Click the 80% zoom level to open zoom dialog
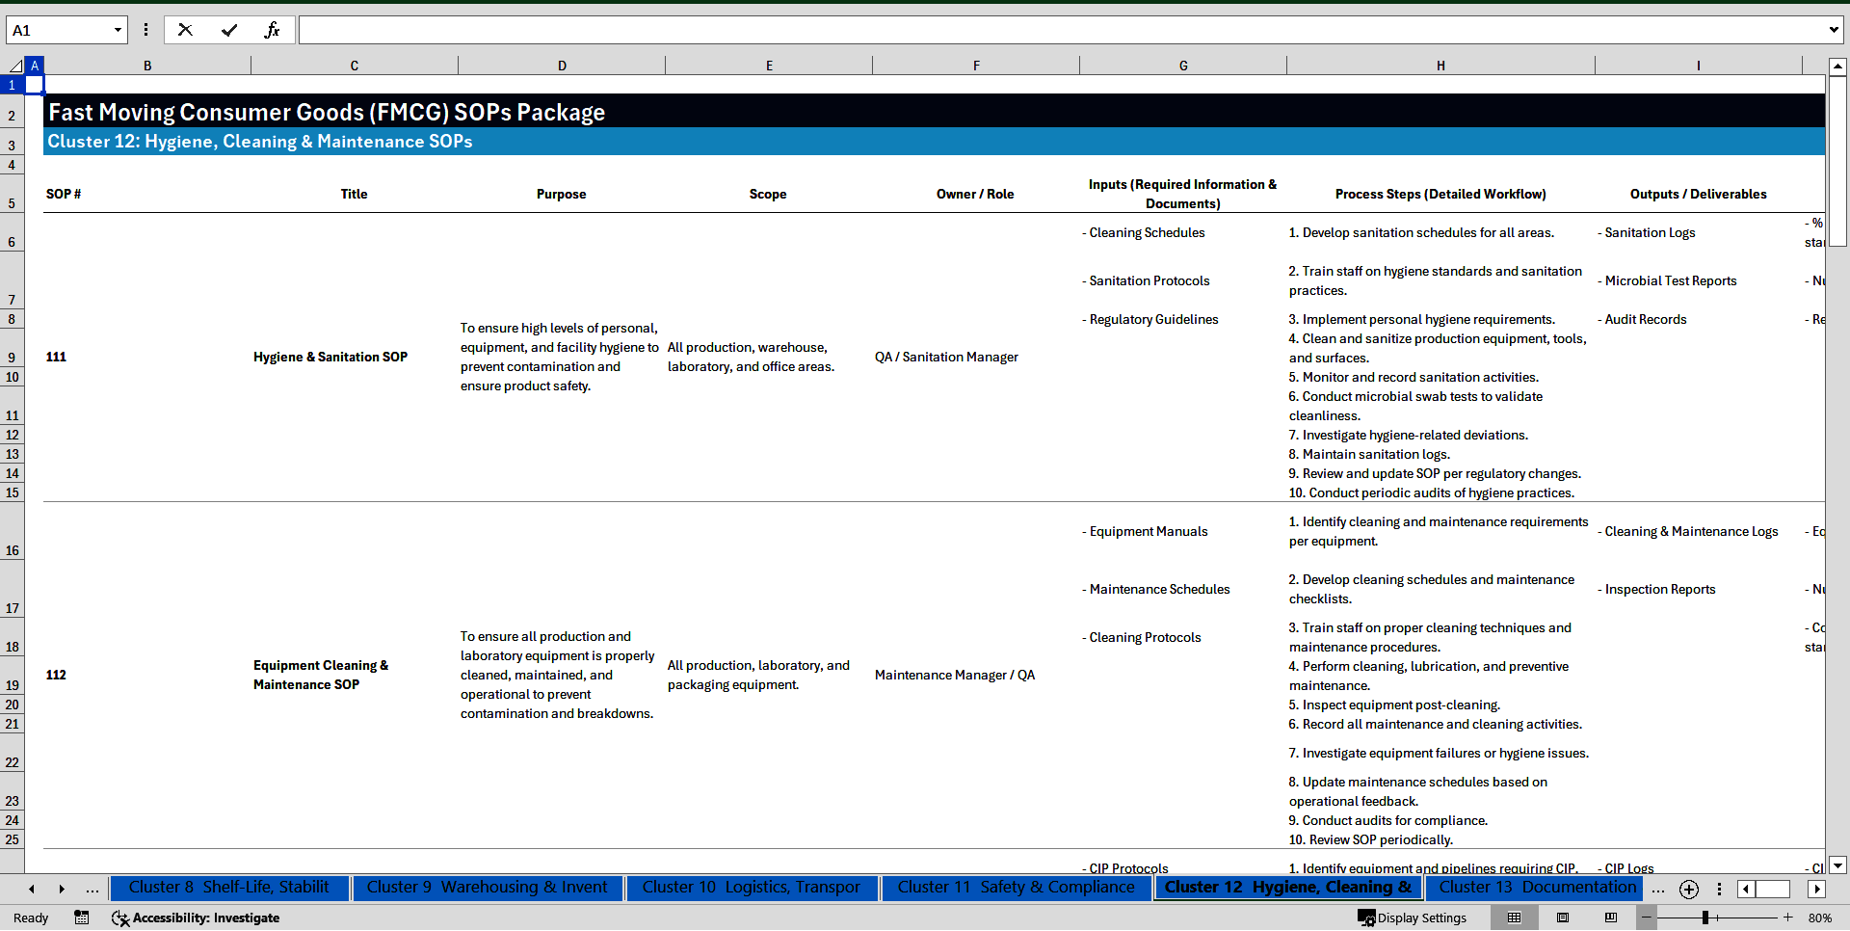 1821,918
